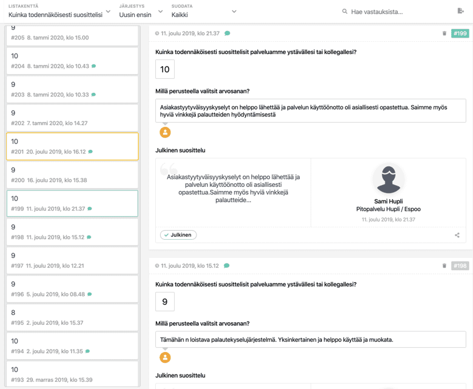Open the orange user avatar under response #198
The width and height of the screenshot is (473, 389).
click(165, 357)
